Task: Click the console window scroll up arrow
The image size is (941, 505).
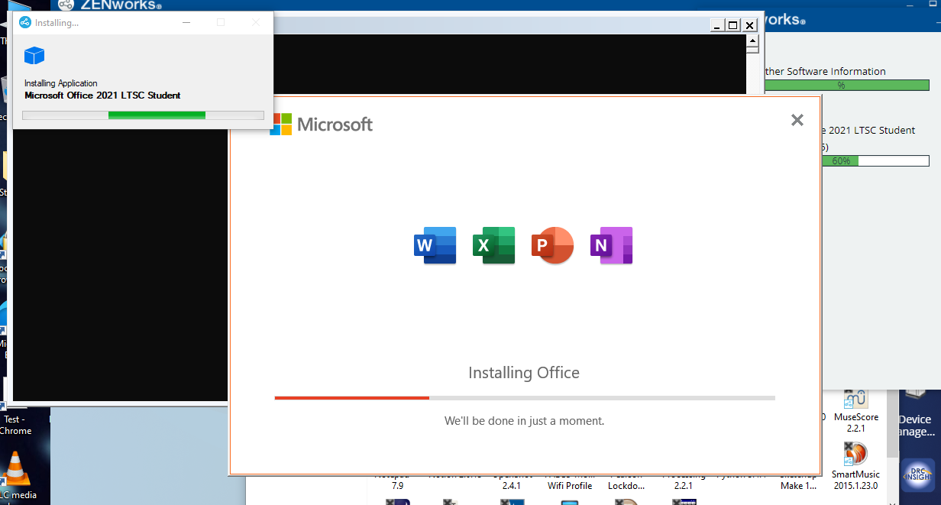Action: pyautogui.click(x=752, y=40)
